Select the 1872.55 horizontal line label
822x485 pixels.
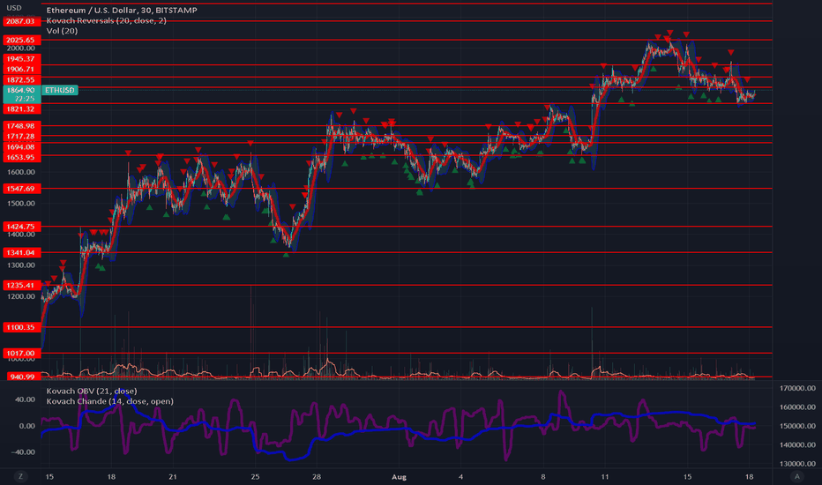pyautogui.click(x=21, y=79)
